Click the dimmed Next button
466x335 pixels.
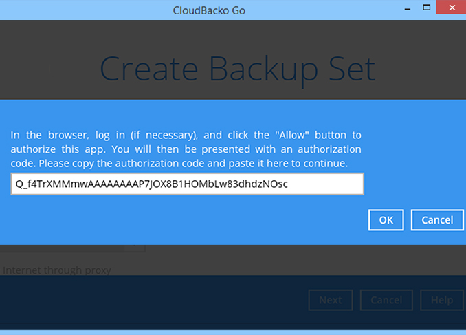(x=331, y=300)
